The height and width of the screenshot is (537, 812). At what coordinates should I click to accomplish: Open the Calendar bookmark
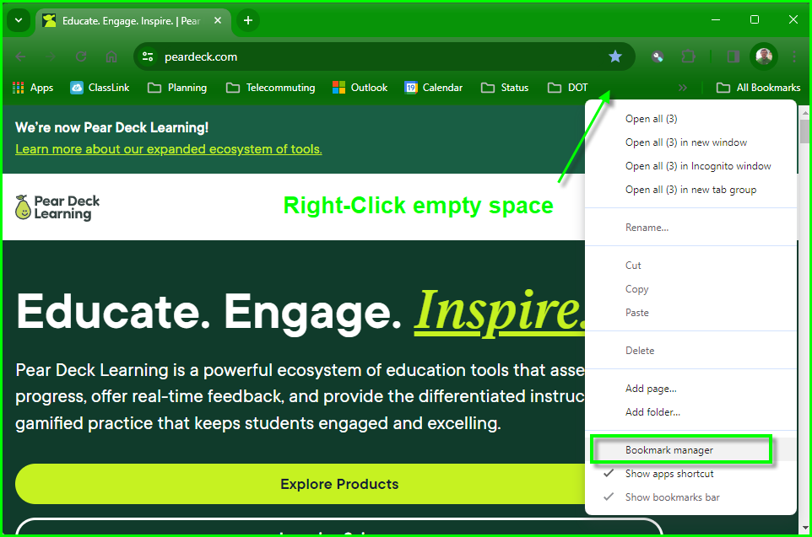coord(433,87)
